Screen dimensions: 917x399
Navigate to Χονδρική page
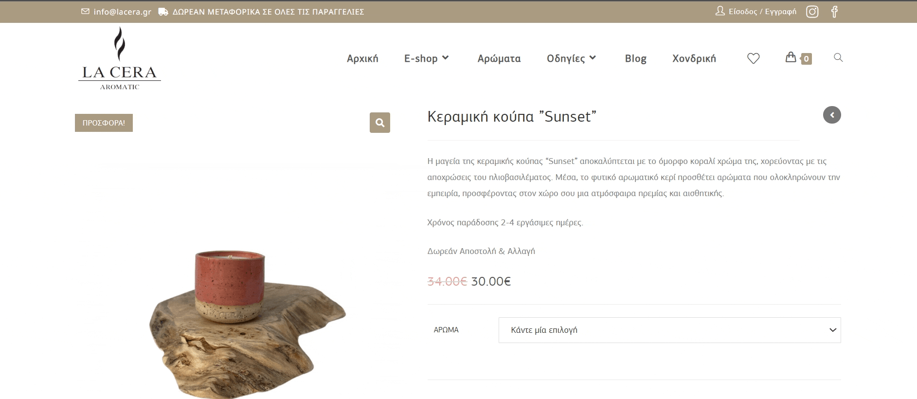coord(694,58)
